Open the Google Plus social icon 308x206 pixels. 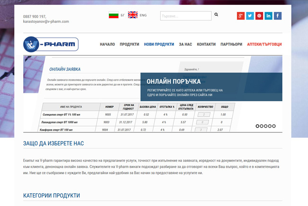point(241,16)
